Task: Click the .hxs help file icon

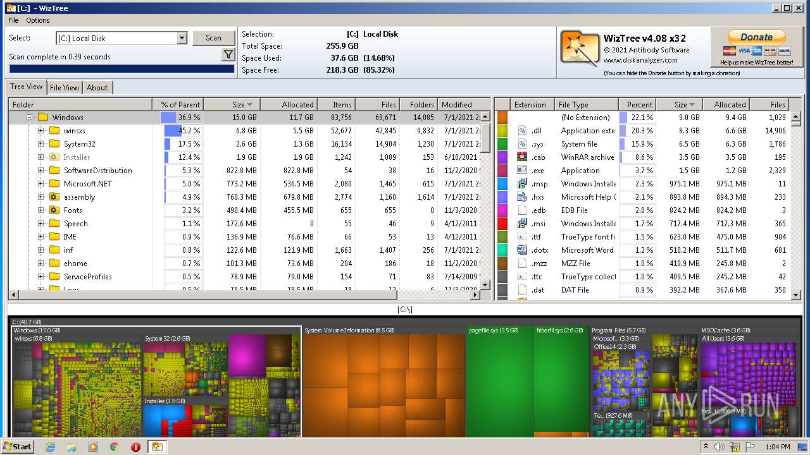Action: click(522, 197)
